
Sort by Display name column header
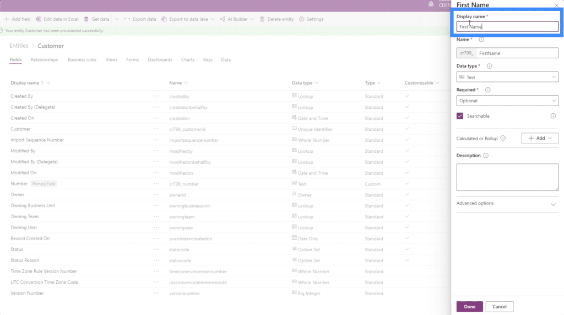[x=24, y=82]
